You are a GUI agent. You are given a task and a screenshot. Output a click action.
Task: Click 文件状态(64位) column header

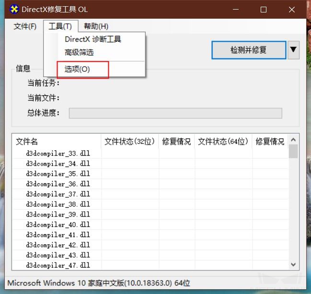click(223, 142)
